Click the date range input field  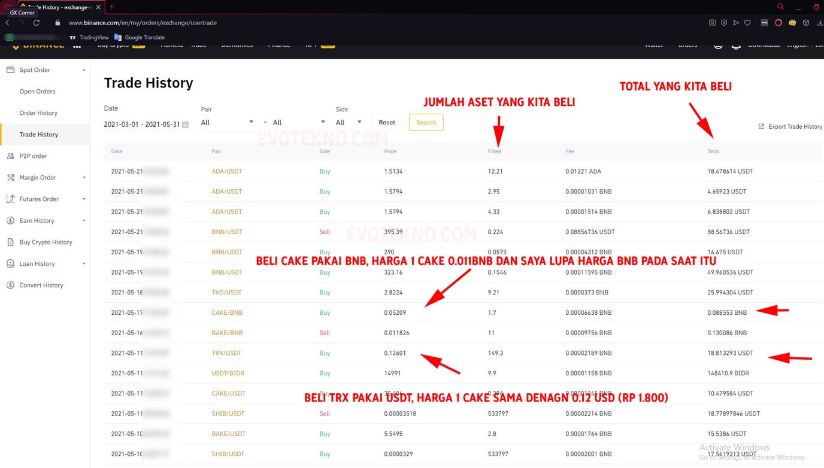click(x=142, y=124)
